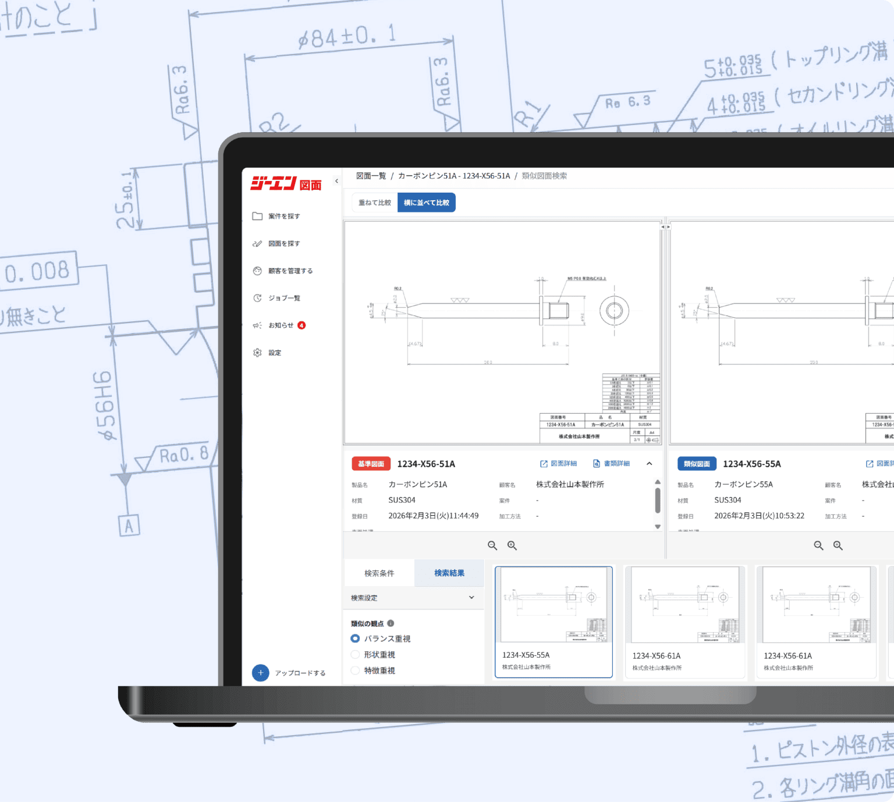894x802 pixels.
Task: Open 設定 gear icon in sidebar
Action: pos(257,353)
